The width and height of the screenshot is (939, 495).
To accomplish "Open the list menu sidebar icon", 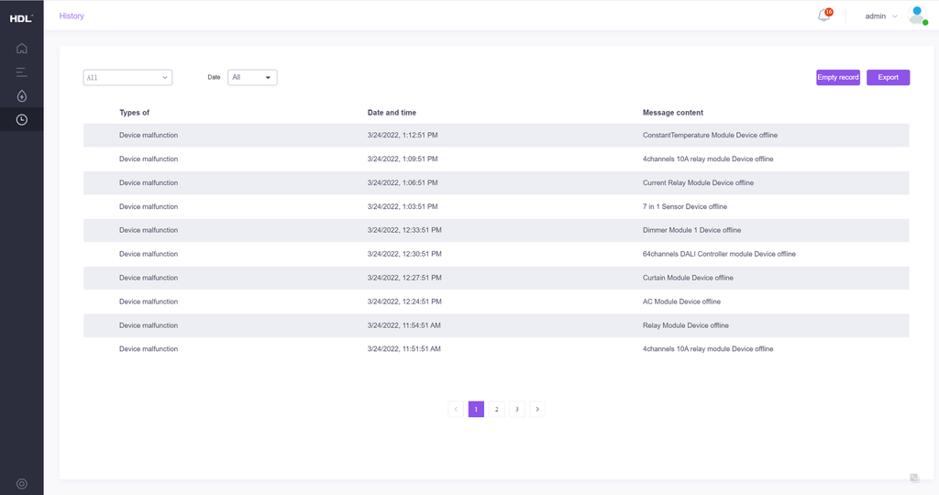I will pyautogui.click(x=22, y=72).
